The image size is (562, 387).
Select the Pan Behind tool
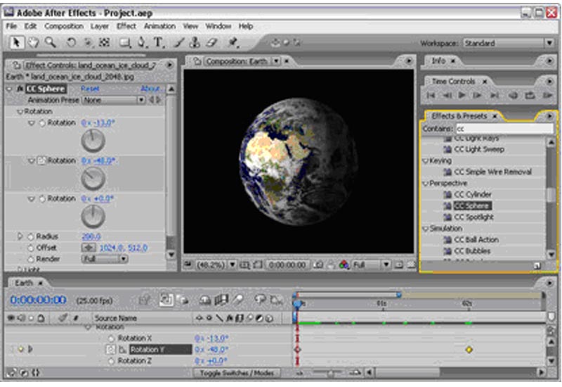(104, 43)
